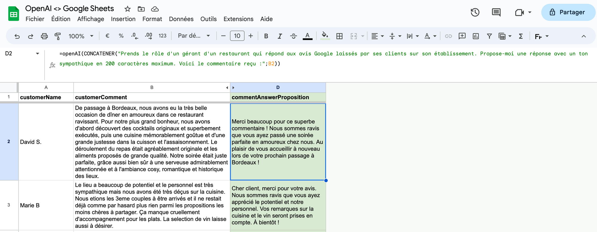
Task: Toggle bold formatting
Action: 266,36
